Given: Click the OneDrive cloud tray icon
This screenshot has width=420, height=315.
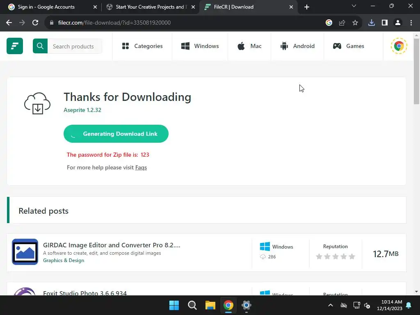Looking at the screenshot, I should point(344,305).
